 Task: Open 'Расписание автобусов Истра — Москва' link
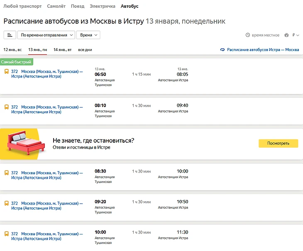coord(263,50)
